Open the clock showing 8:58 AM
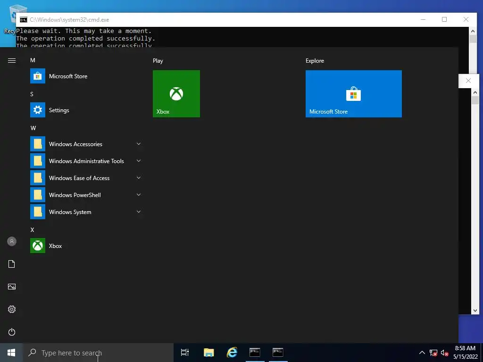Viewport: 483px width, 362px height. pyautogui.click(x=465, y=353)
